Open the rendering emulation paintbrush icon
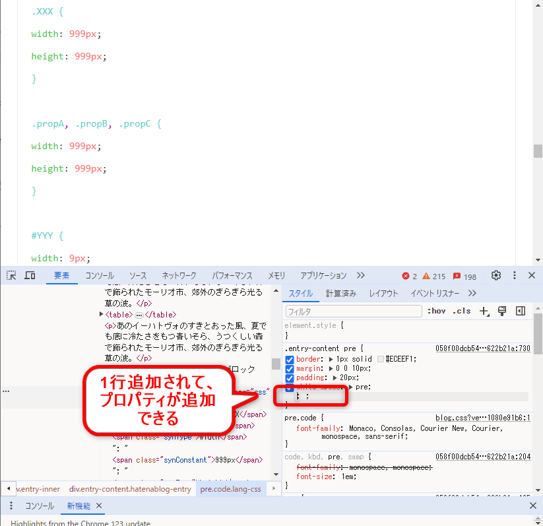543x526 pixels. tap(502, 311)
